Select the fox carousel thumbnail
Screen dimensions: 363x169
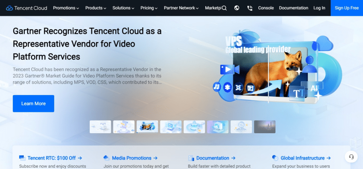[147, 127]
